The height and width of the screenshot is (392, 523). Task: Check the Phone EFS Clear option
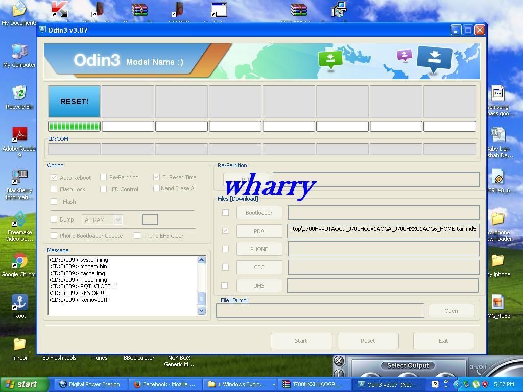137,236
